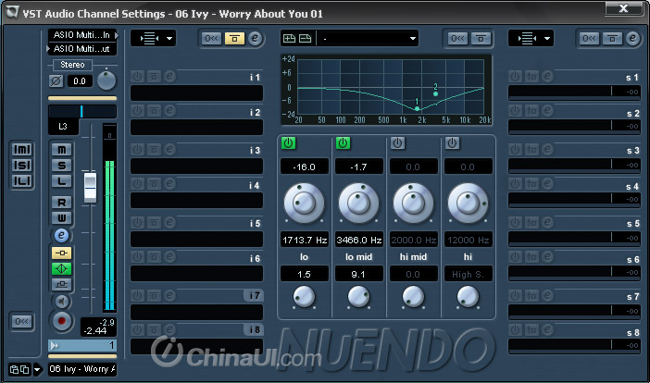Enable the hi EQ band power button
650x383 pixels.
click(452, 142)
